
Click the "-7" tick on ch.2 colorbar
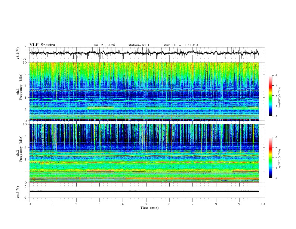[275, 178]
